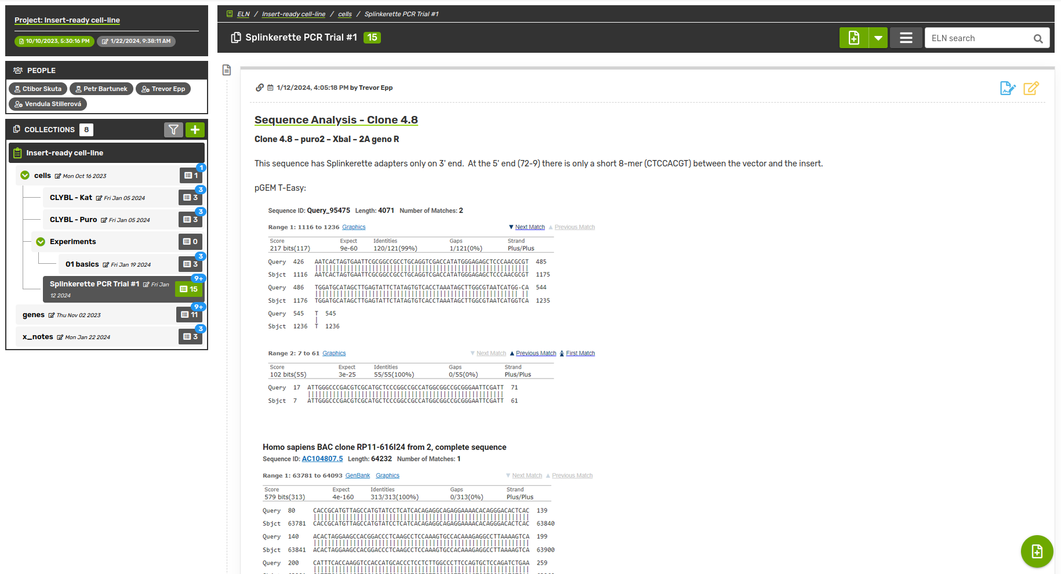Select the CLYBL - Kat collection
Viewport: 1061px width, 574px height.
pyautogui.click(x=71, y=198)
